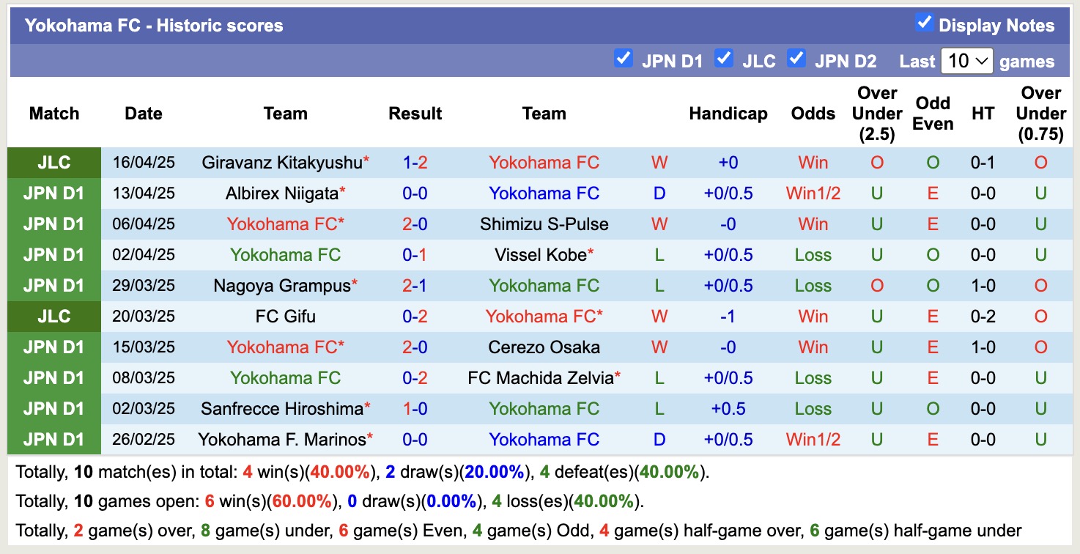The height and width of the screenshot is (554, 1080).
Task: Click the JLC badge on the 16/04/25 row
Action: [x=54, y=162]
